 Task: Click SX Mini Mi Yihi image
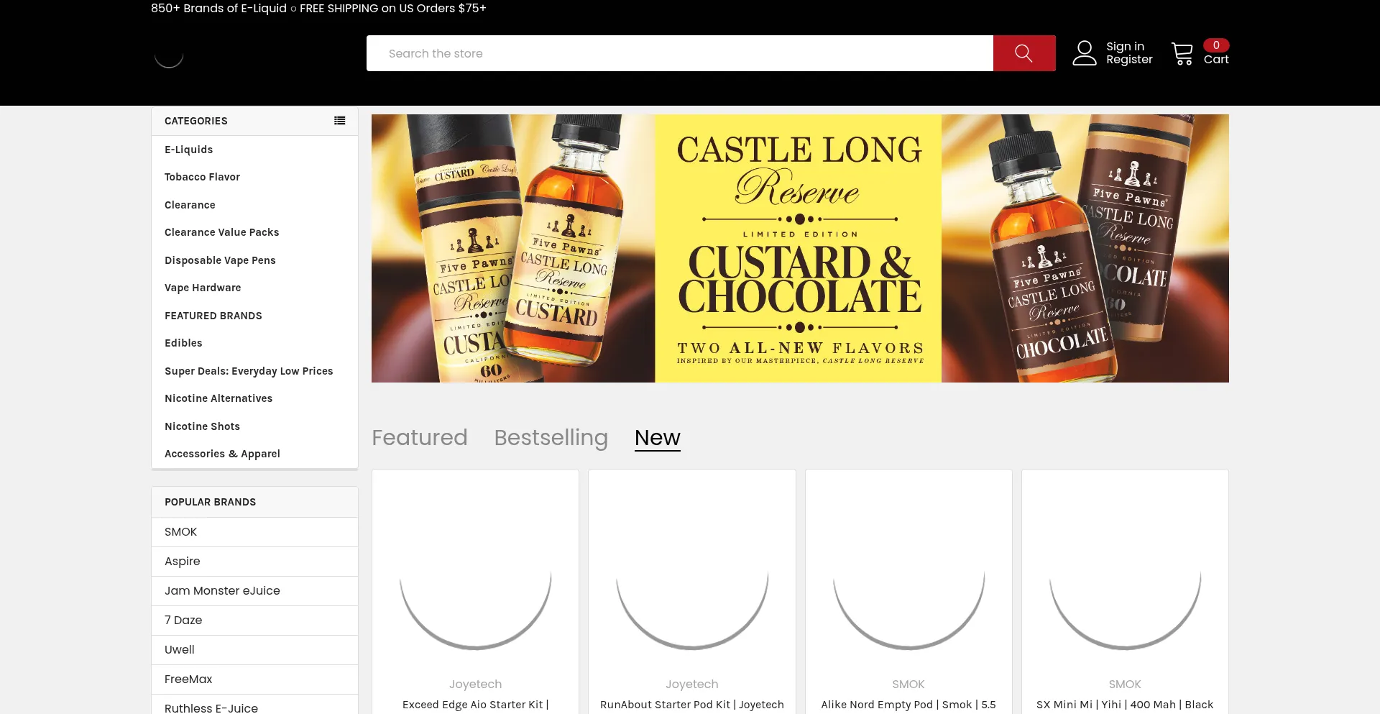click(x=1125, y=574)
